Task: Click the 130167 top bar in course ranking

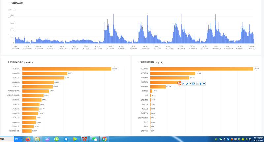Action: click(x=66, y=69)
